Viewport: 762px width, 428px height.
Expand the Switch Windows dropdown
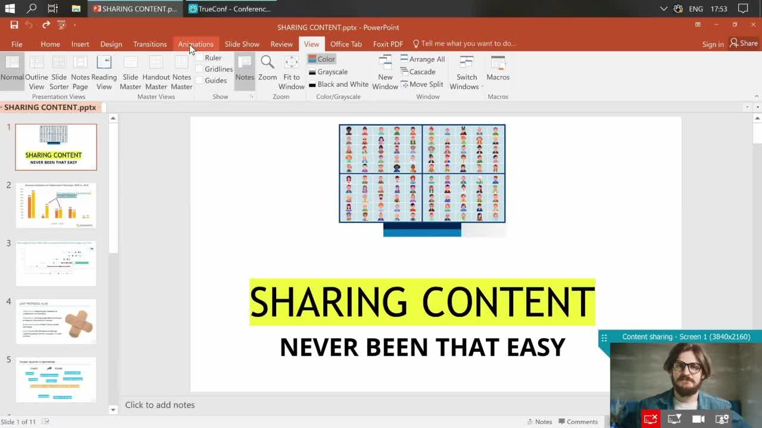(467, 71)
